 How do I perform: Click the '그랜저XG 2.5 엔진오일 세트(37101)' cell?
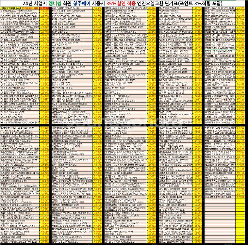pyautogui.click(x=125, y=51)
